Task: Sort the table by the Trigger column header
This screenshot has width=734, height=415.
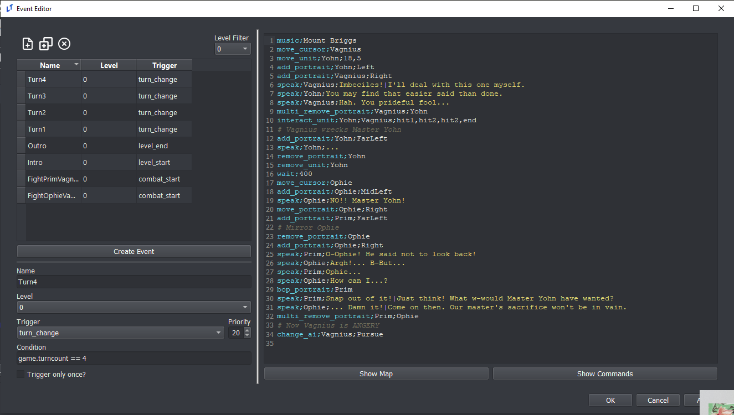Action: click(x=165, y=65)
